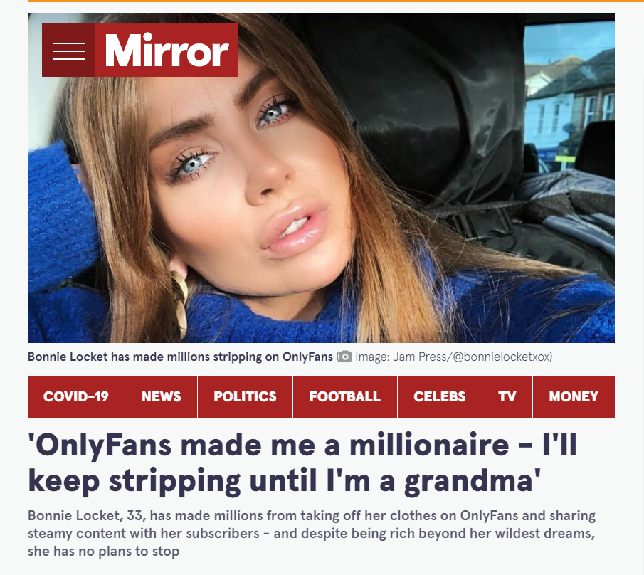Open the Football section
This screenshot has width=644, height=575.
(345, 397)
